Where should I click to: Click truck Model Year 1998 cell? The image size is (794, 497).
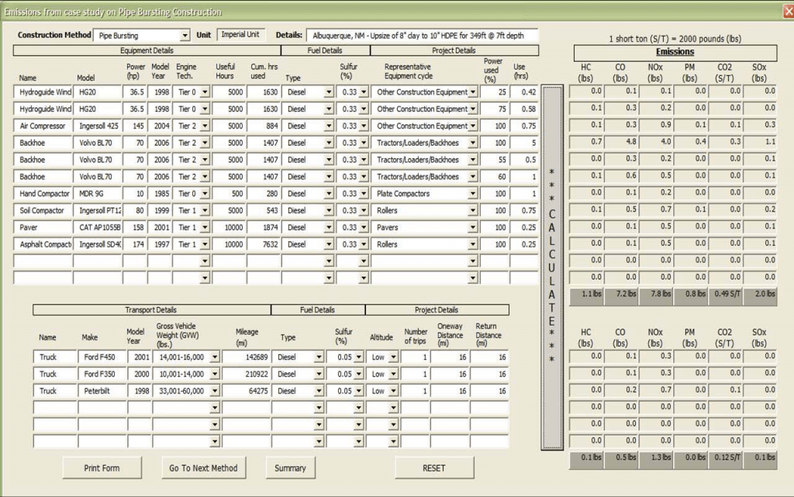tap(140, 392)
